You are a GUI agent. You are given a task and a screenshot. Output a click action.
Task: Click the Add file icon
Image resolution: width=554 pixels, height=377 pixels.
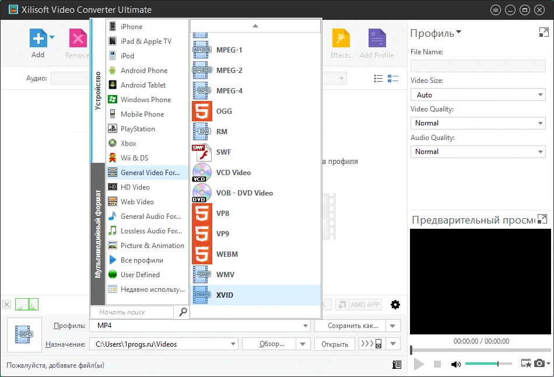point(38,38)
